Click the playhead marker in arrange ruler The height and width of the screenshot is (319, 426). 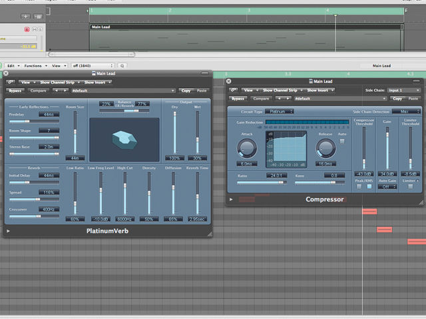(335, 15)
